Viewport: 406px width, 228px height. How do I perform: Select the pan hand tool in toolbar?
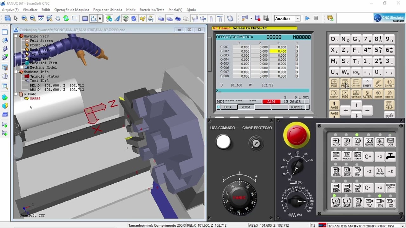tap(58, 18)
